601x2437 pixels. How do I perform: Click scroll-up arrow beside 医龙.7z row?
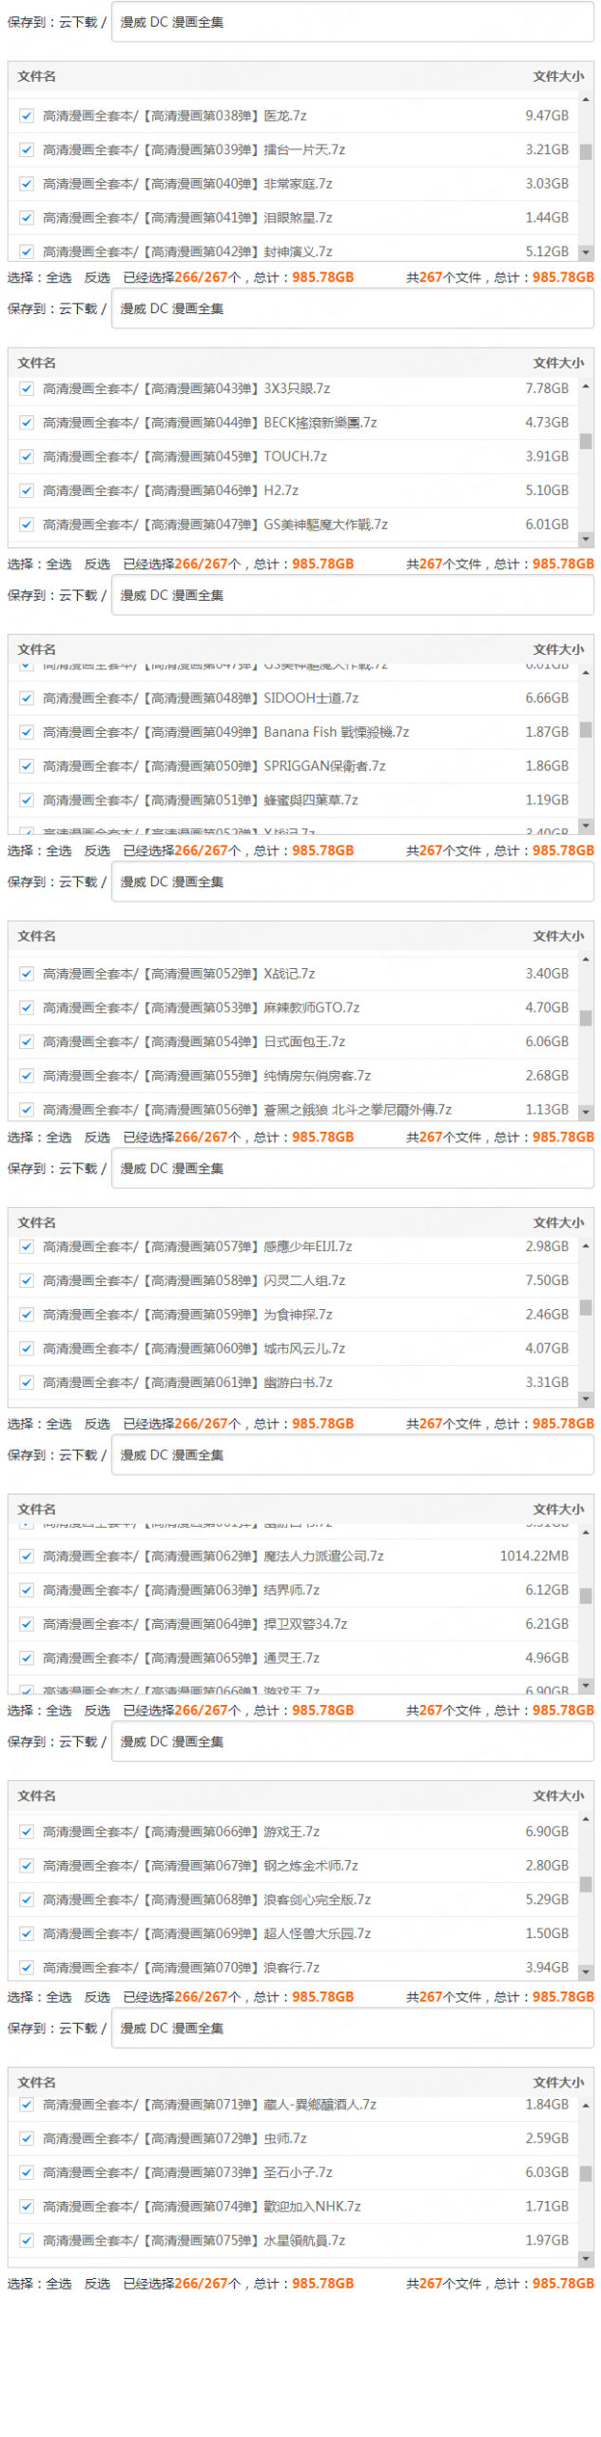[x=586, y=99]
